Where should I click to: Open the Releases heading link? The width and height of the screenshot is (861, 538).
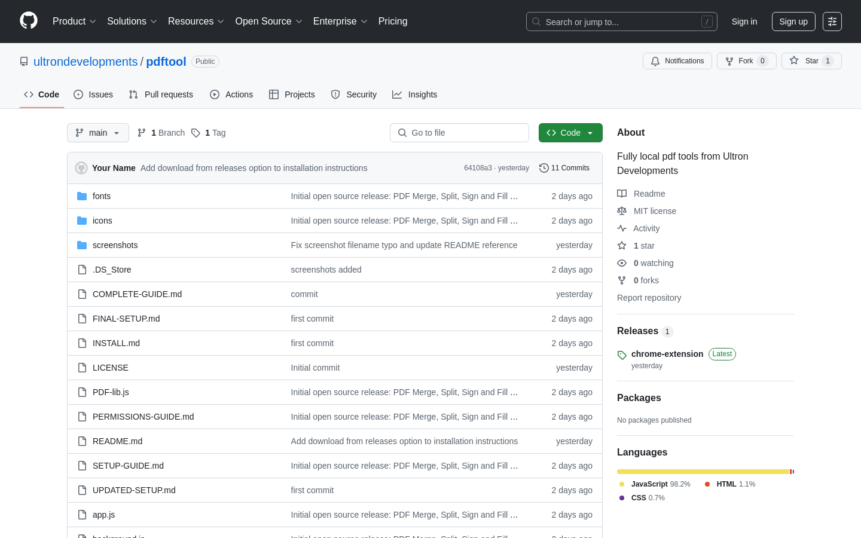click(x=637, y=331)
